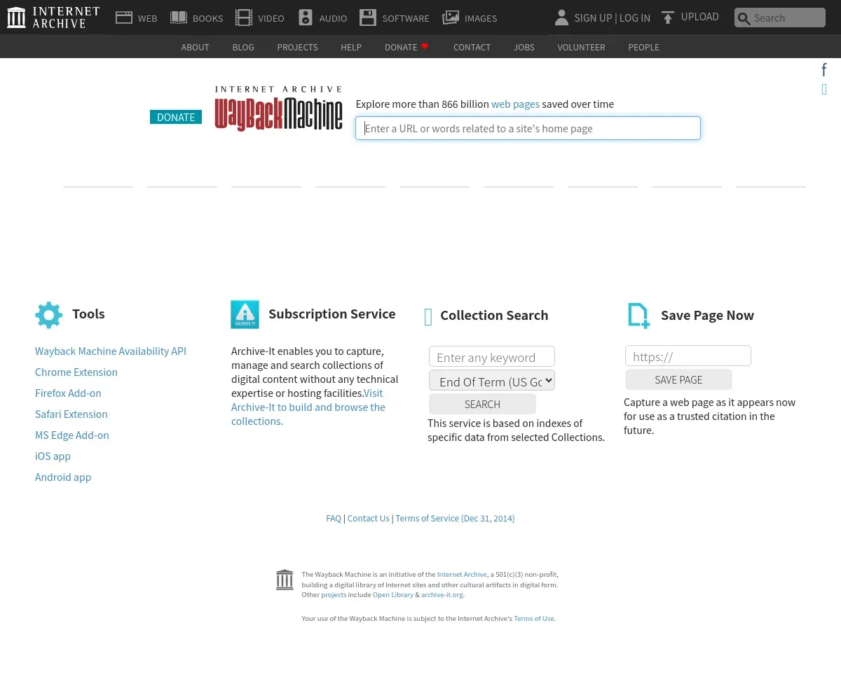Open the footer projects link
This screenshot has height=700, width=841.
pos(334,594)
